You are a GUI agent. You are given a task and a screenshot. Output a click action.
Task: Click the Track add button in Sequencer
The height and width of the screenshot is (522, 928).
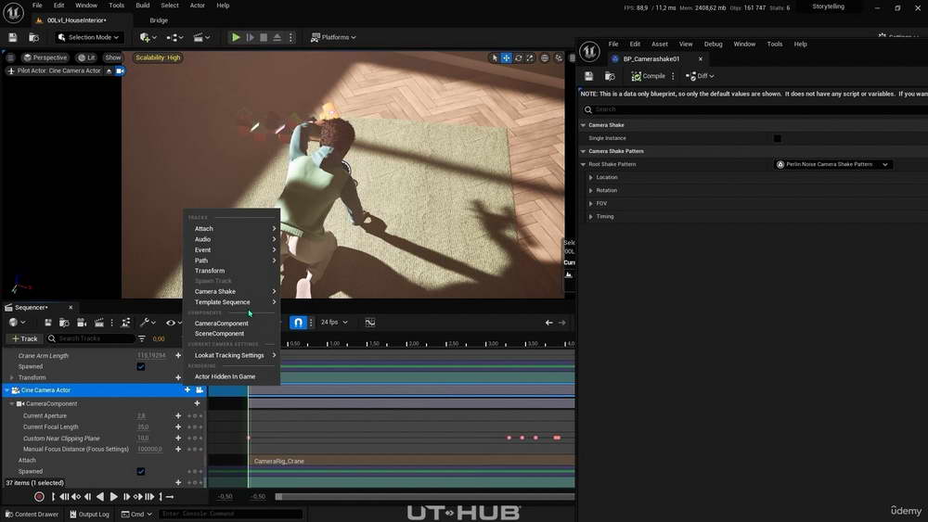(x=24, y=338)
